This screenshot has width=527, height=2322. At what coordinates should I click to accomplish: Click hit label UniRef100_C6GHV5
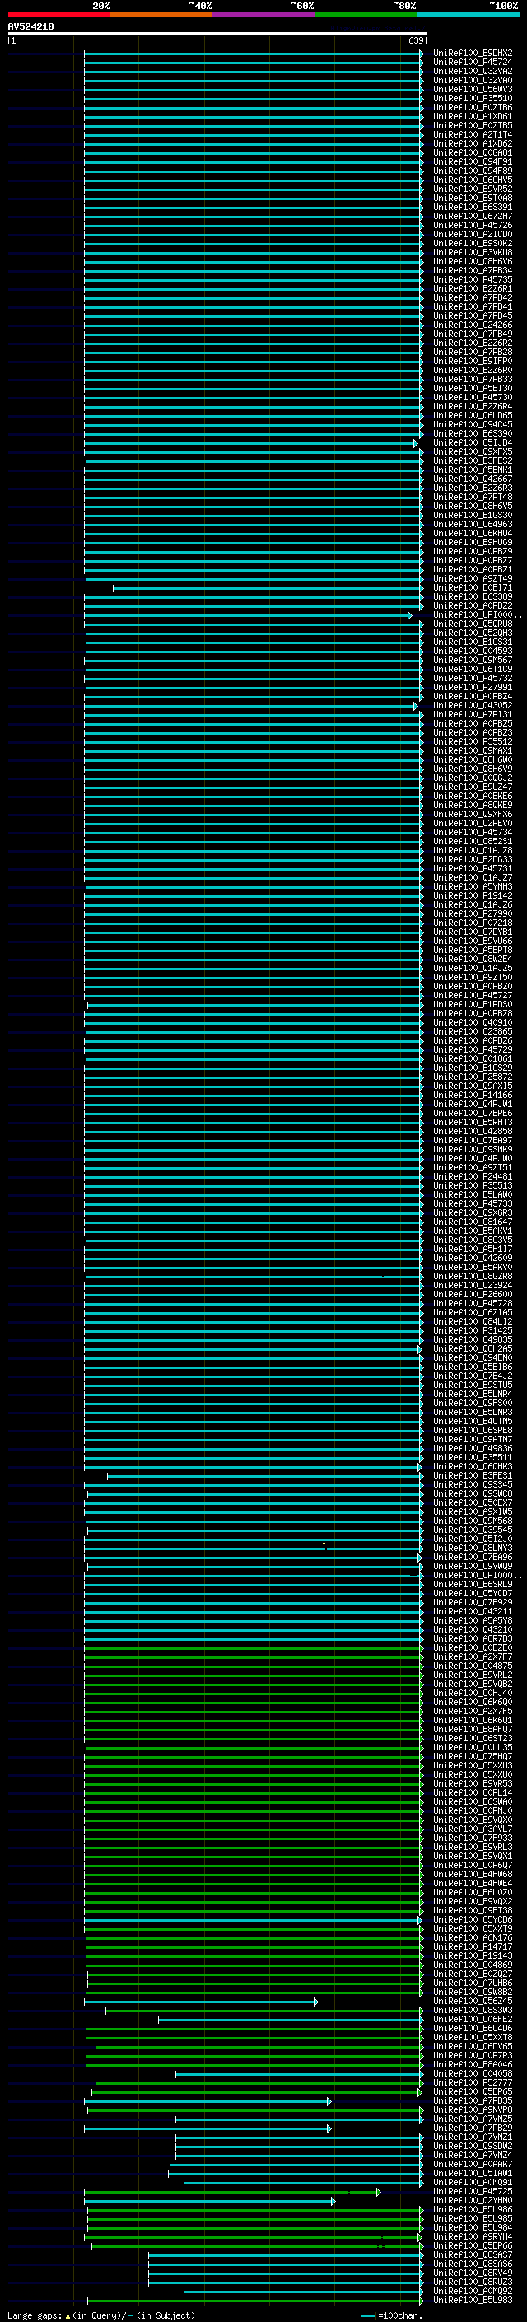click(x=472, y=180)
